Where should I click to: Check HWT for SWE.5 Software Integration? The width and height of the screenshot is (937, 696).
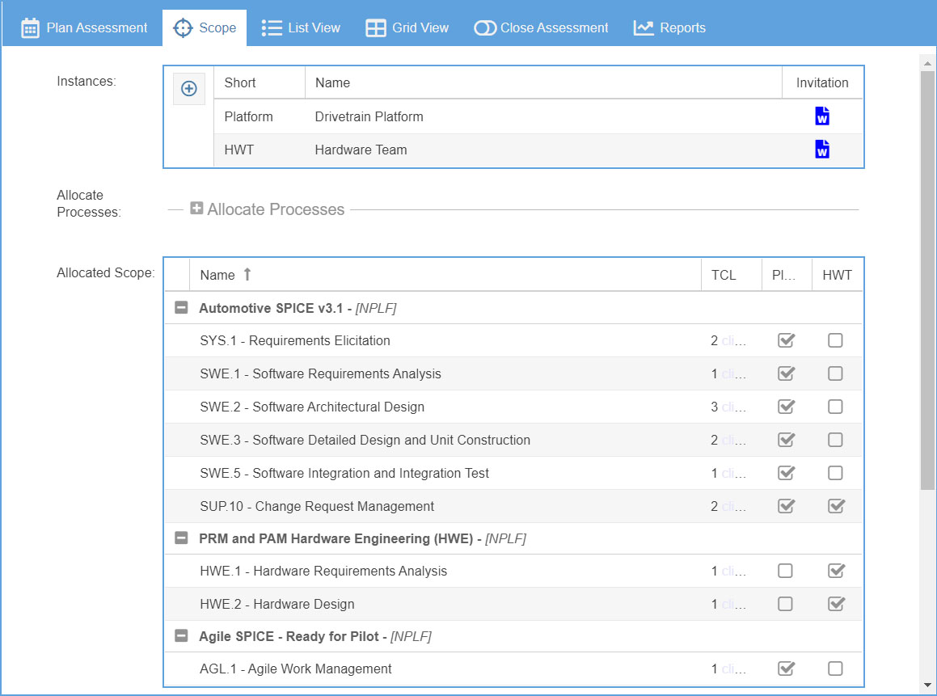(835, 473)
